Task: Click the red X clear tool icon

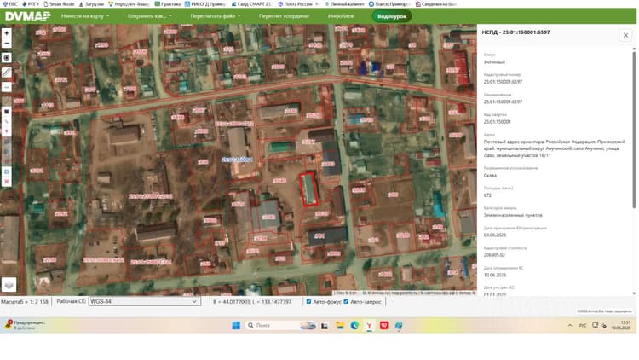Action: click(7, 182)
